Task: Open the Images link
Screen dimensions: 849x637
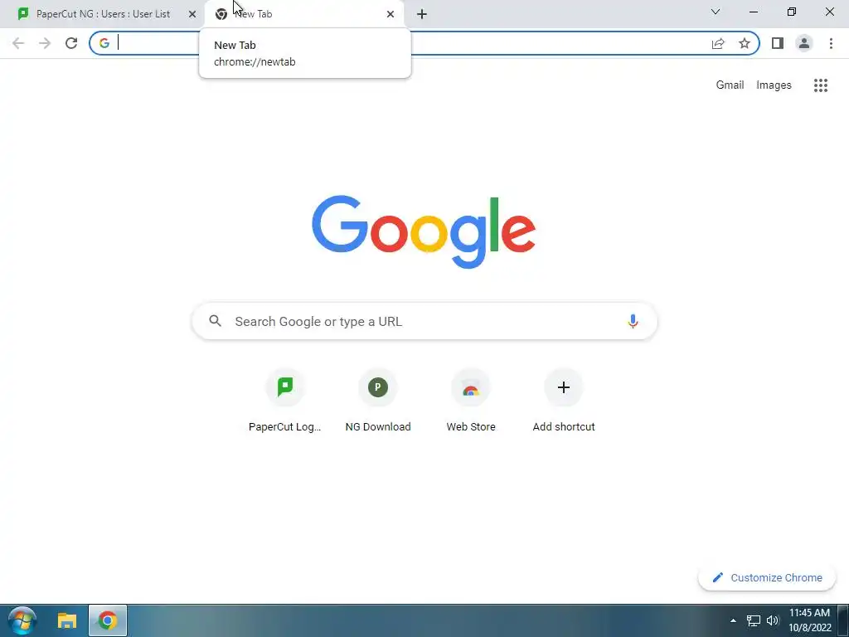Action: click(774, 85)
